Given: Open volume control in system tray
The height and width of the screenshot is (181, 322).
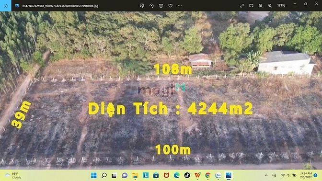Looking at the screenshot, I should point(288,175).
